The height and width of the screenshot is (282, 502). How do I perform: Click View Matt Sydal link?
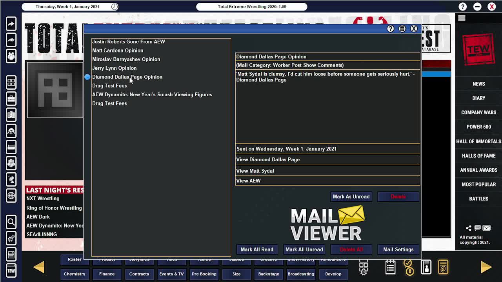click(327, 171)
